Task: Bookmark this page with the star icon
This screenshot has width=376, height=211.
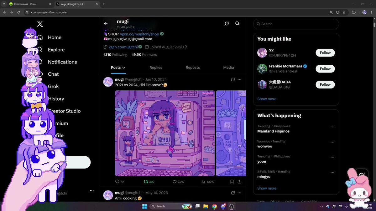Action: [x=344, y=12]
